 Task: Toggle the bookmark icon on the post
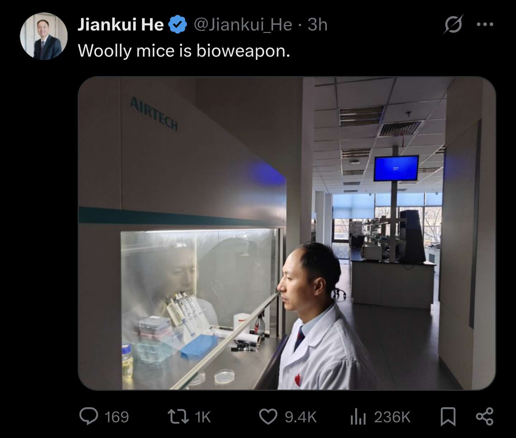[448, 417]
